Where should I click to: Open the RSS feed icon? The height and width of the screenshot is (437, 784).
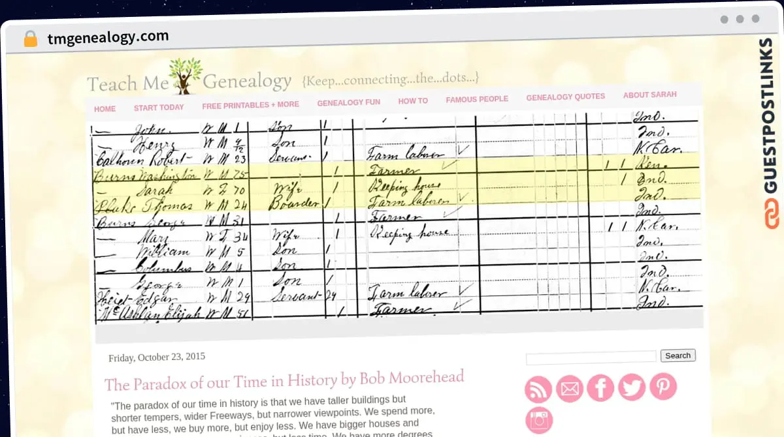tap(538, 387)
